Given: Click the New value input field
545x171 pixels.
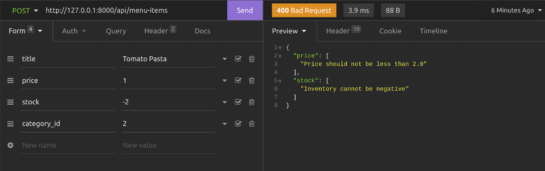Looking at the screenshot, I should point(168,145).
